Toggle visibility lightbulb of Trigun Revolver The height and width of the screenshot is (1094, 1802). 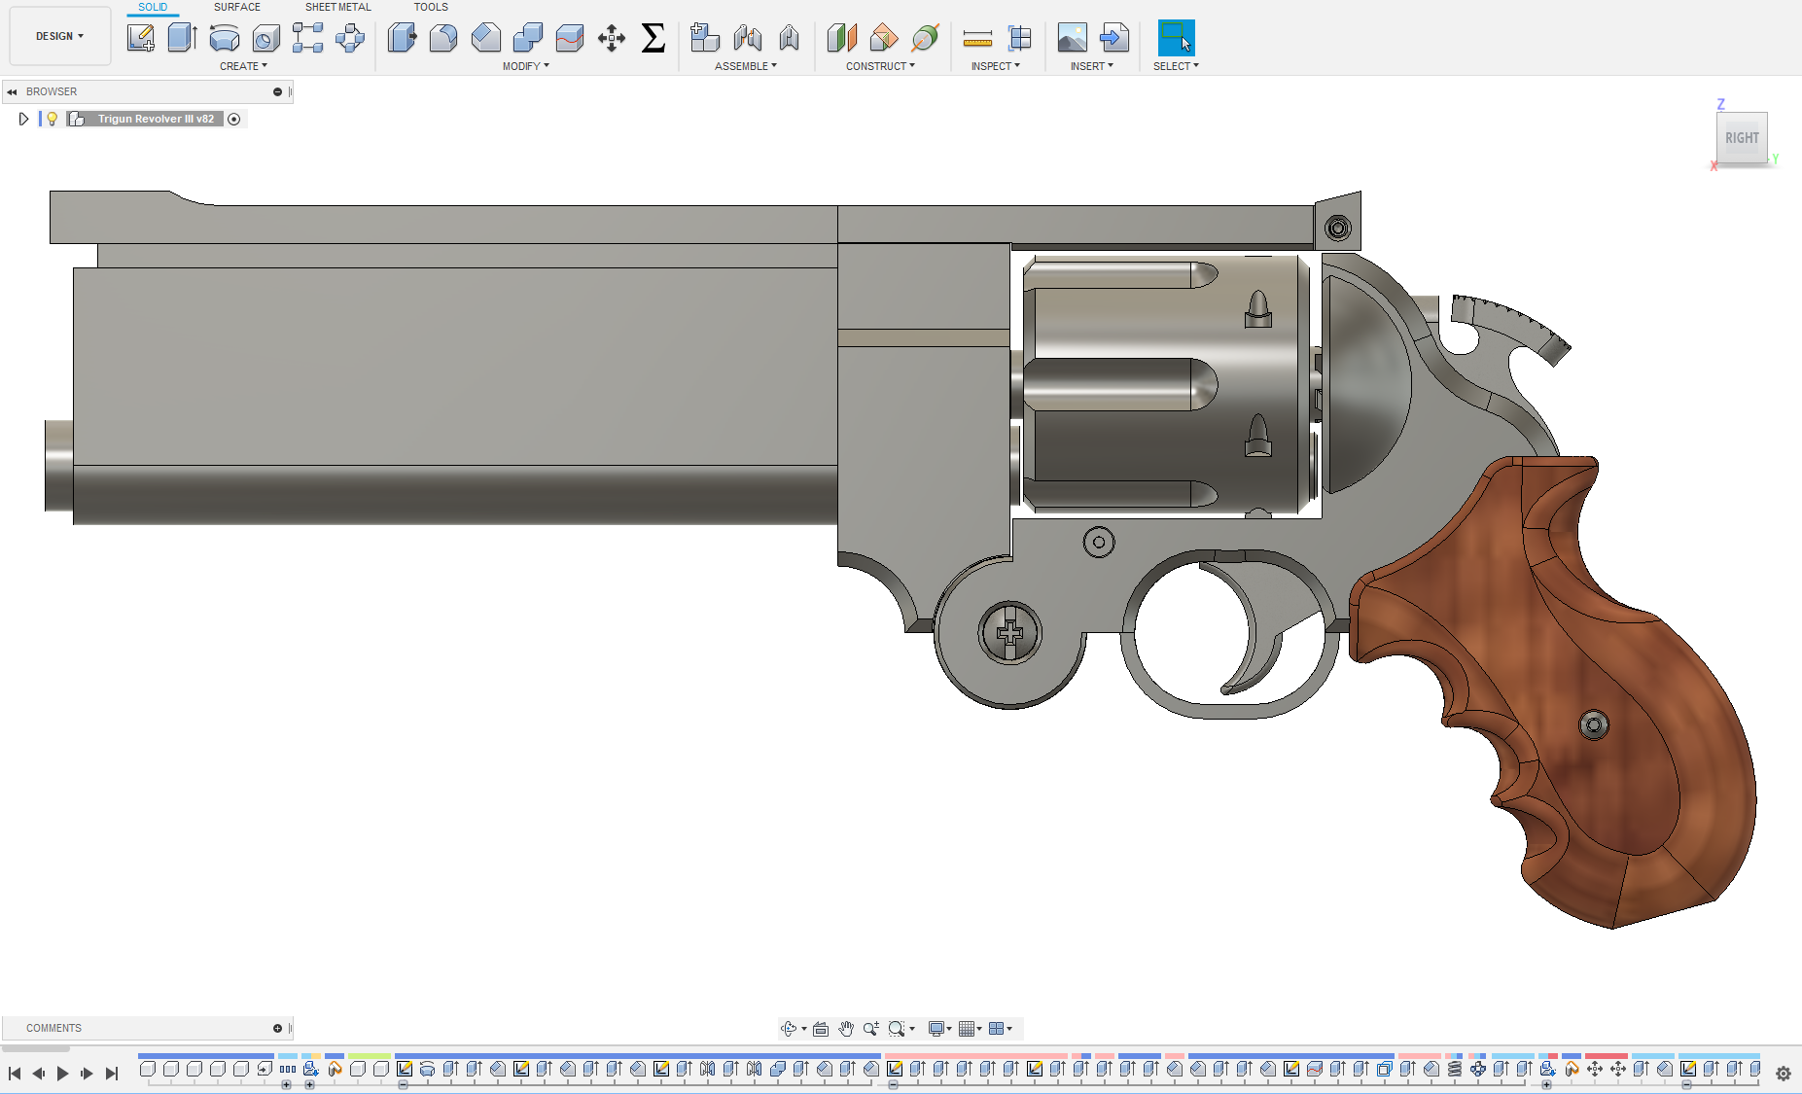[x=53, y=119]
